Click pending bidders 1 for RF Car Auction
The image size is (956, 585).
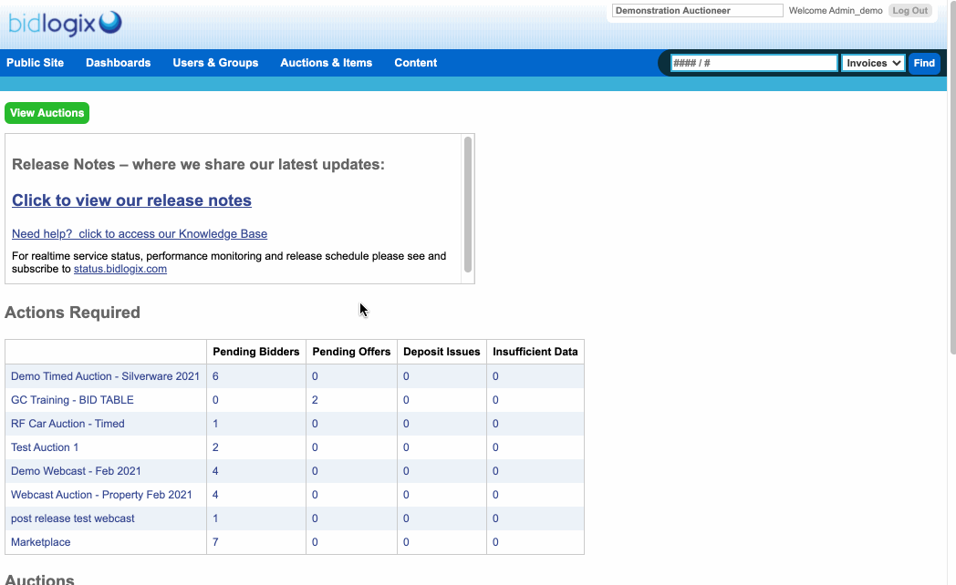pyautogui.click(x=215, y=424)
